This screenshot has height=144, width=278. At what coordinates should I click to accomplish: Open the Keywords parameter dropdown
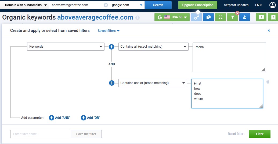click(66, 47)
